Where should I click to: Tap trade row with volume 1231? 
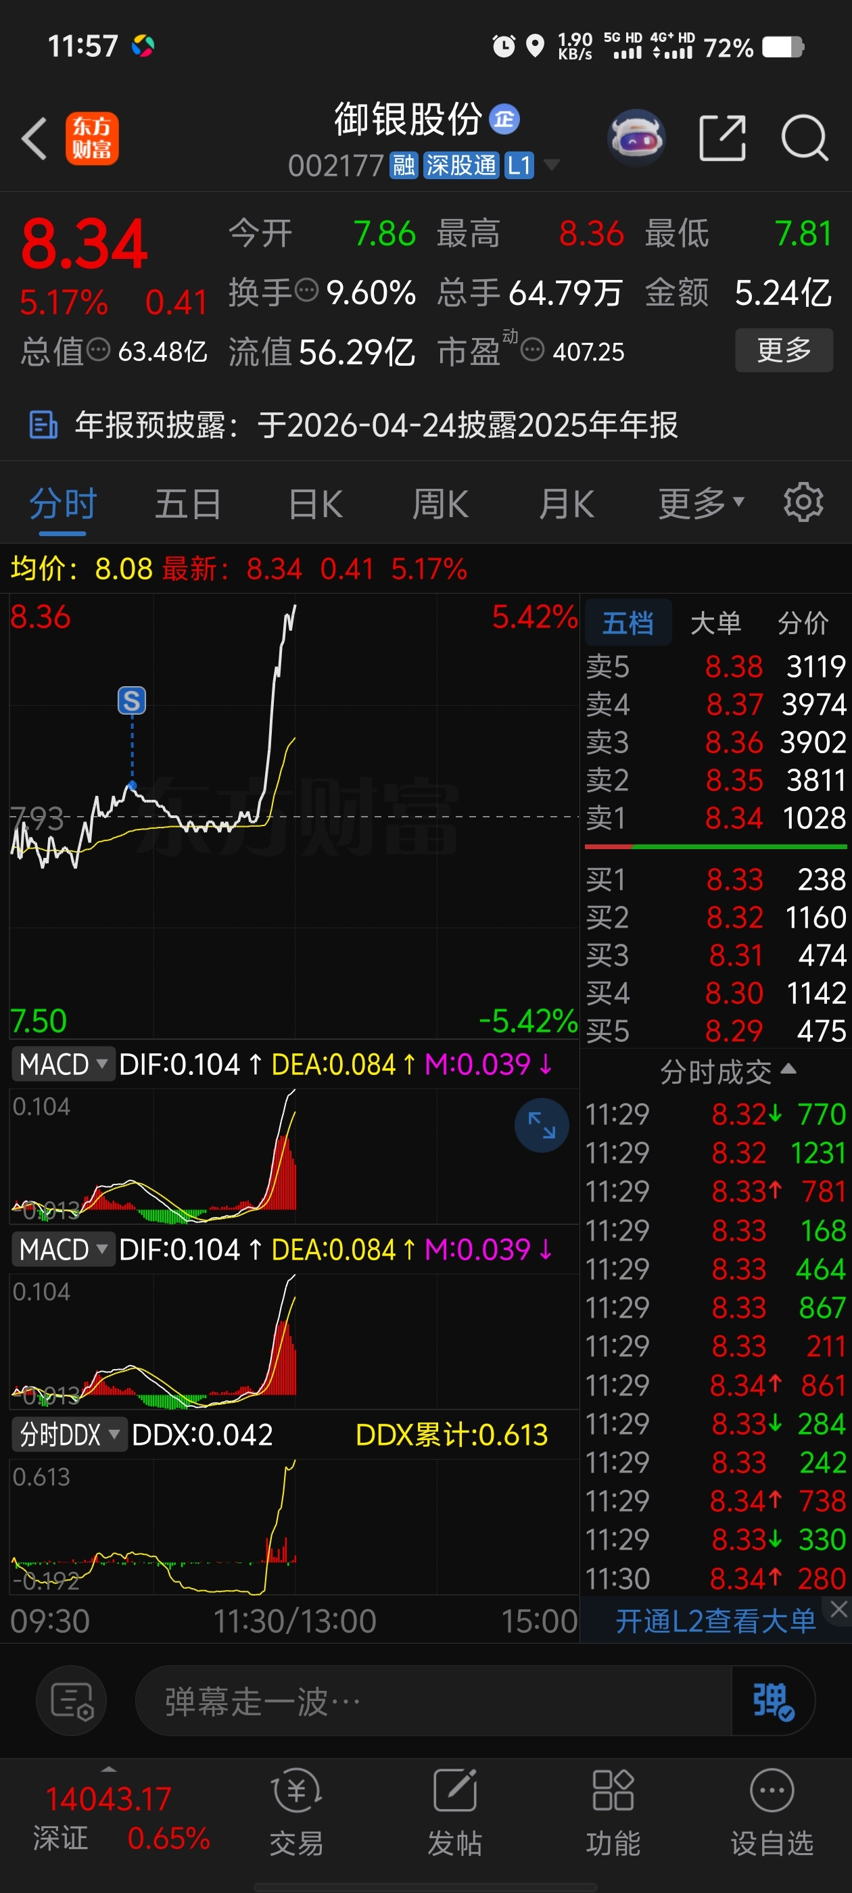click(716, 1152)
